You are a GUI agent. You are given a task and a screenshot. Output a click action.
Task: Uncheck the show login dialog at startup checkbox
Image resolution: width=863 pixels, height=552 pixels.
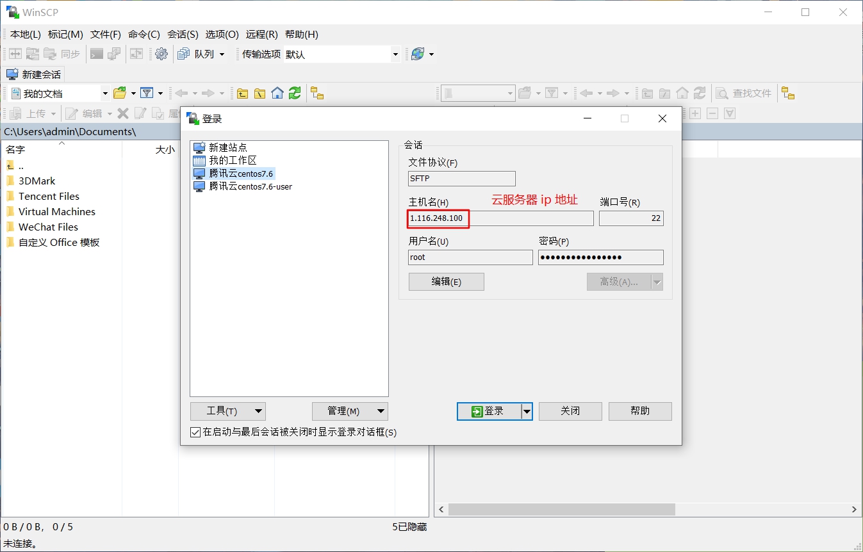195,432
